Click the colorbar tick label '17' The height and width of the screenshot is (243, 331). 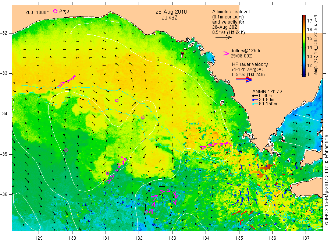tap(309, 21)
